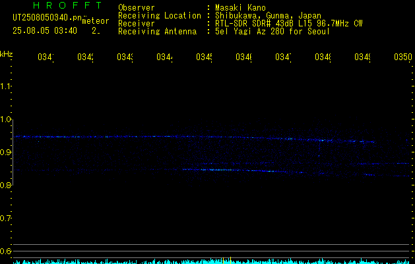Click the 0.7 kHz frequency axis label
This screenshot has height=264, width=415.
tap(5, 218)
